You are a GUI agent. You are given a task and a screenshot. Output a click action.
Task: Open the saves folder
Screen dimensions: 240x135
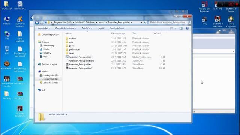click(x=72, y=53)
